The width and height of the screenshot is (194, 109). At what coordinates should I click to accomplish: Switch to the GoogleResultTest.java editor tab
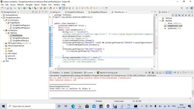[x=98, y=12]
